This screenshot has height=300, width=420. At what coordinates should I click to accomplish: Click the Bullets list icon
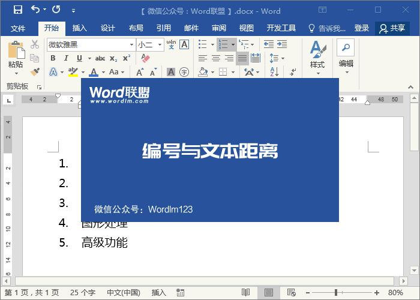pos(203,44)
